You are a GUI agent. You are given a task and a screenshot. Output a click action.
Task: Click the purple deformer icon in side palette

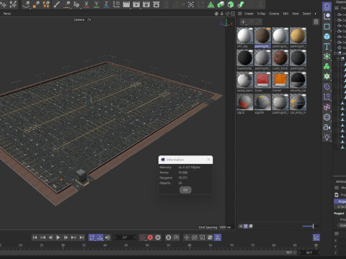327,87
